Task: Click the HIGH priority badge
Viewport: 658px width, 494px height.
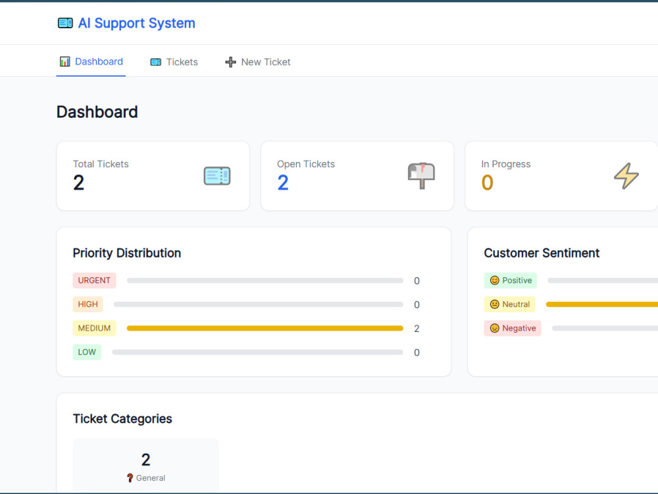Action: coord(88,304)
